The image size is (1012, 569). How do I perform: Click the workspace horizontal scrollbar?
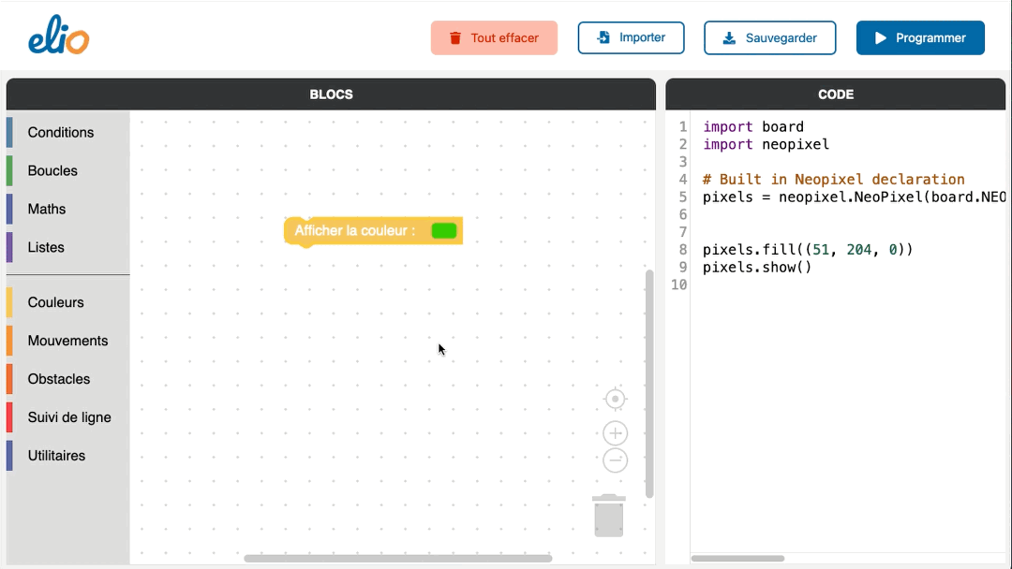pos(397,559)
